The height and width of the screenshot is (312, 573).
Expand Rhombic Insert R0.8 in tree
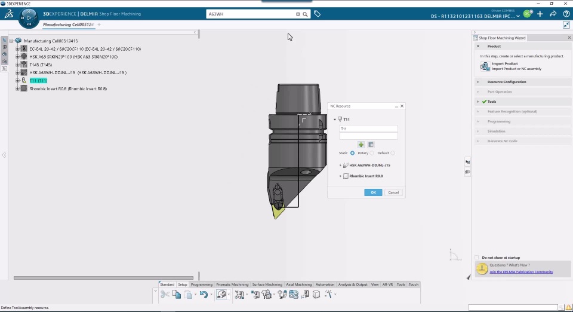point(17,88)
